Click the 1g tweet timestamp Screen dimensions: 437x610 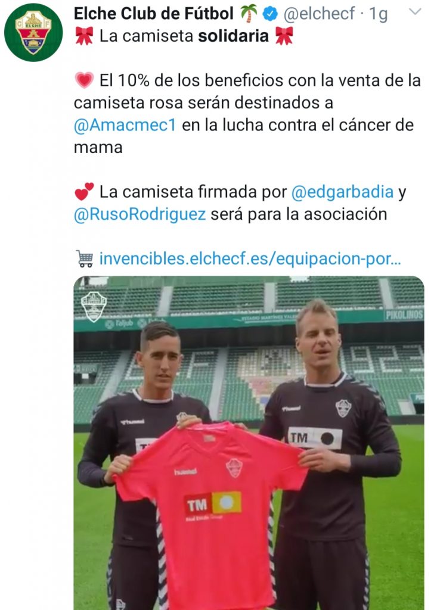tap(378, 14)
